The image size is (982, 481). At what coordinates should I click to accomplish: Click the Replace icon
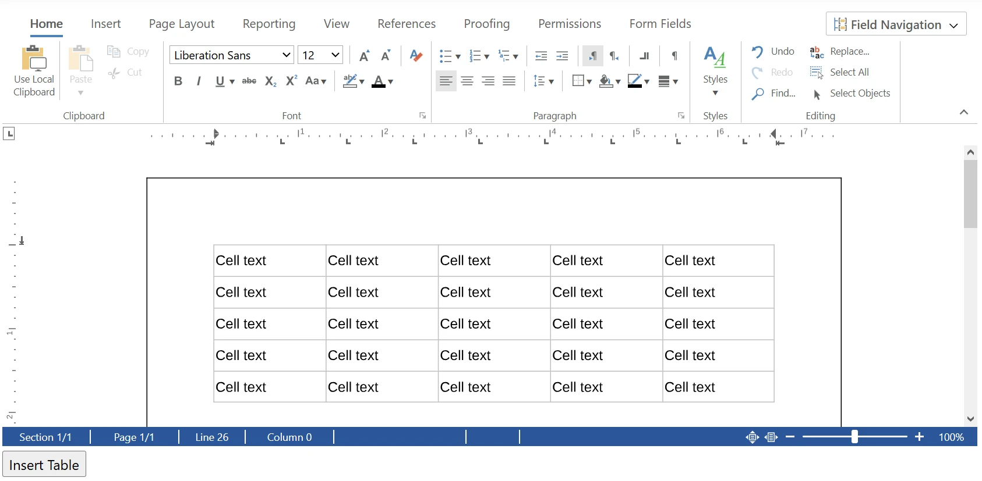817,52
